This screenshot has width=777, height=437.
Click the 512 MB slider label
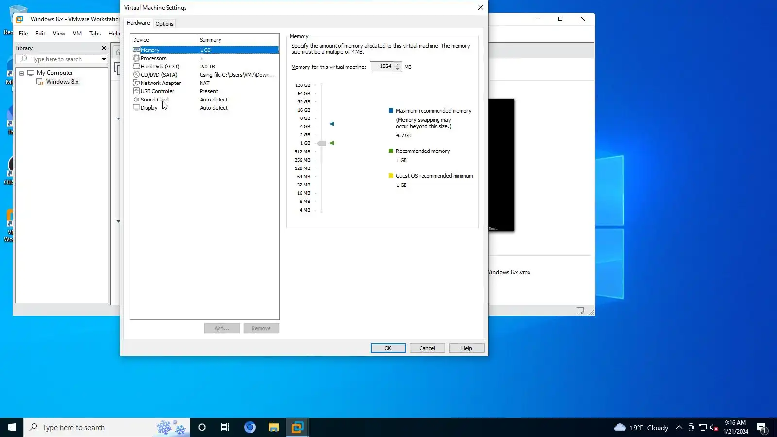click(303, 152)
